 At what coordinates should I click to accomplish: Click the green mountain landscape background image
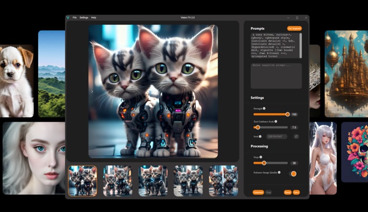tap(52, 74)
